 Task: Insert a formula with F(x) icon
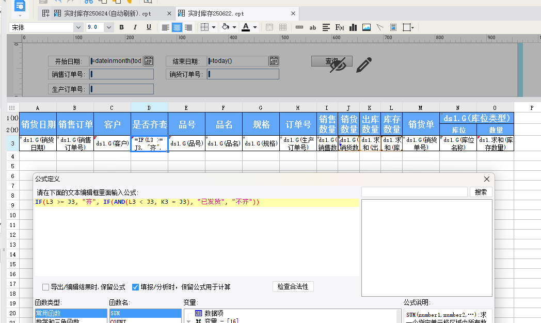coord(340,27)
